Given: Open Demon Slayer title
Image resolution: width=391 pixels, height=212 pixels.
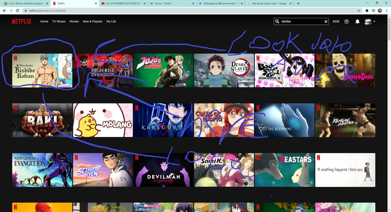Looking at the screenshot, I should (224, 70).
